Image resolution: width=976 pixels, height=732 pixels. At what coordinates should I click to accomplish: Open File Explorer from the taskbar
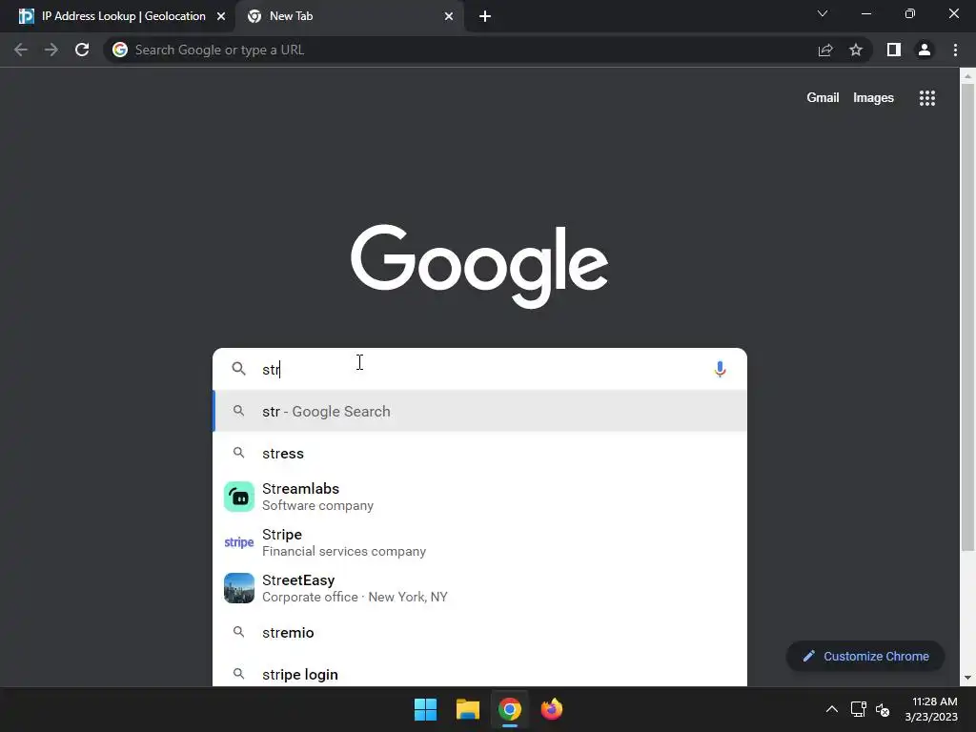point(467,709)
